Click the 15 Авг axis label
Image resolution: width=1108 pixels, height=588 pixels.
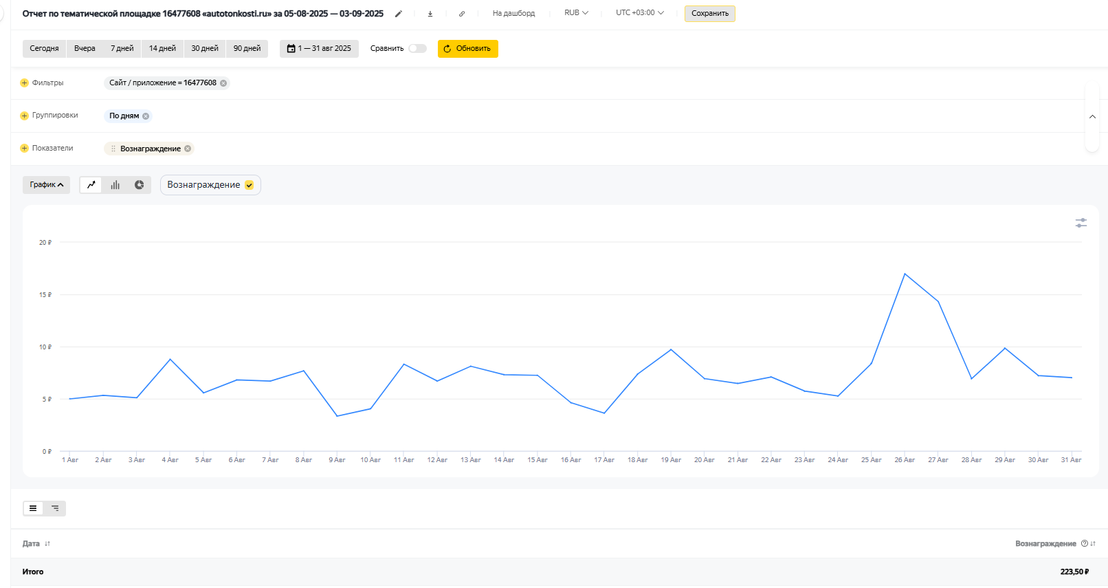(538, 460)
